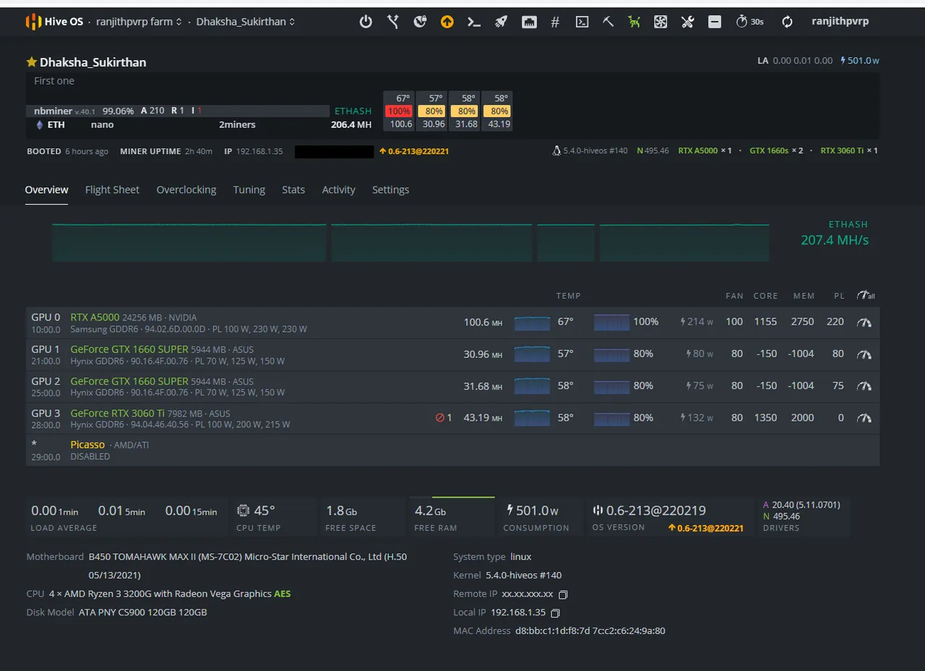Screen dimensions: 925x671
Task: Click the FREE RAM 4.2 Gb card
Action: pos(452,517)
